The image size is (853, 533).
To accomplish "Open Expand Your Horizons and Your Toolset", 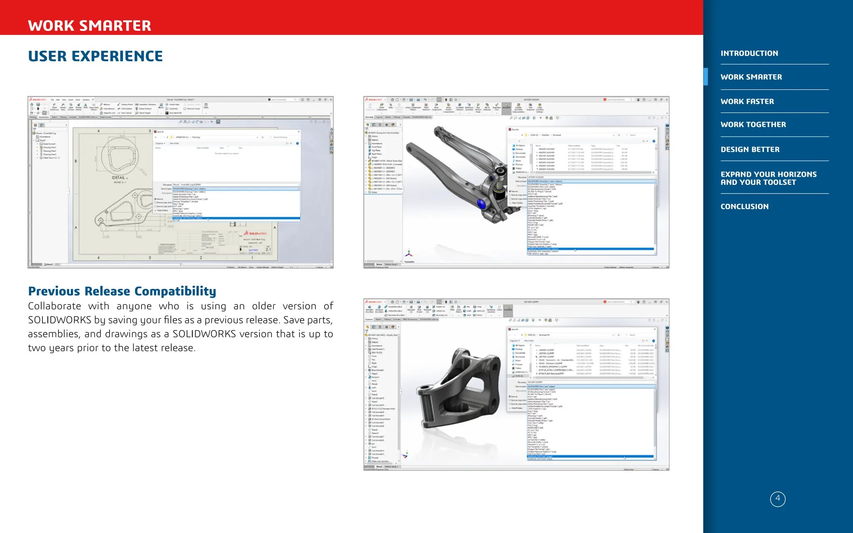I will pos(768,178).
